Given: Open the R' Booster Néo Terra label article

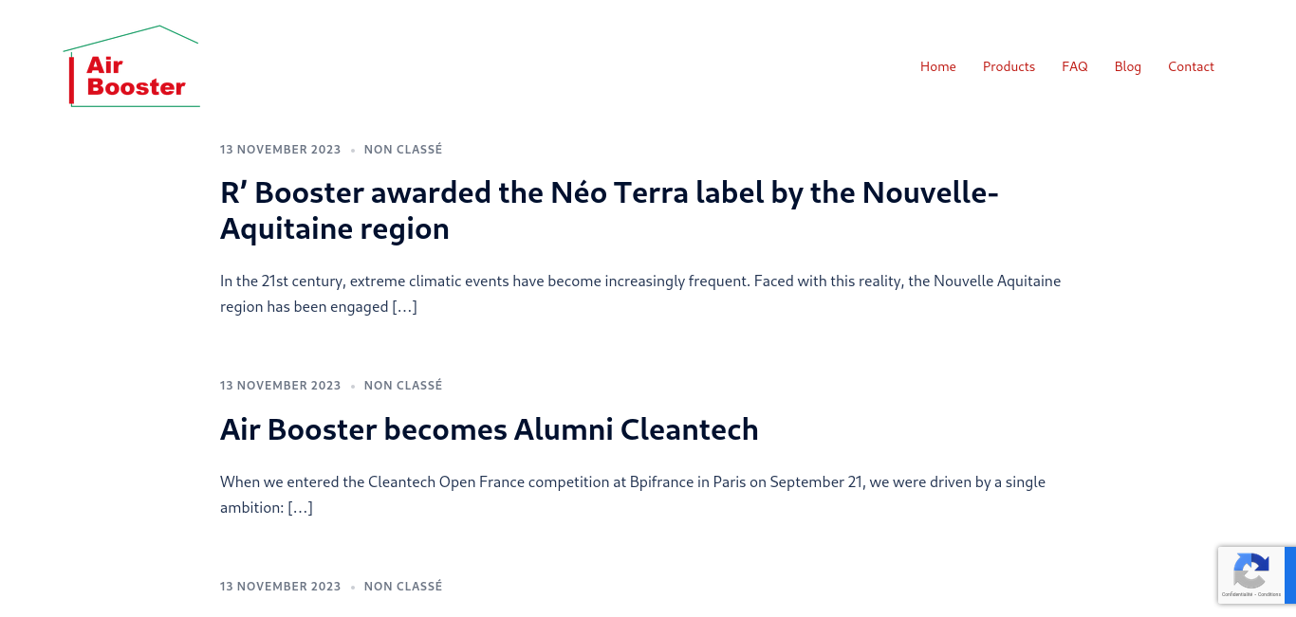Looking at the screenshot, I should pos(609,210).
